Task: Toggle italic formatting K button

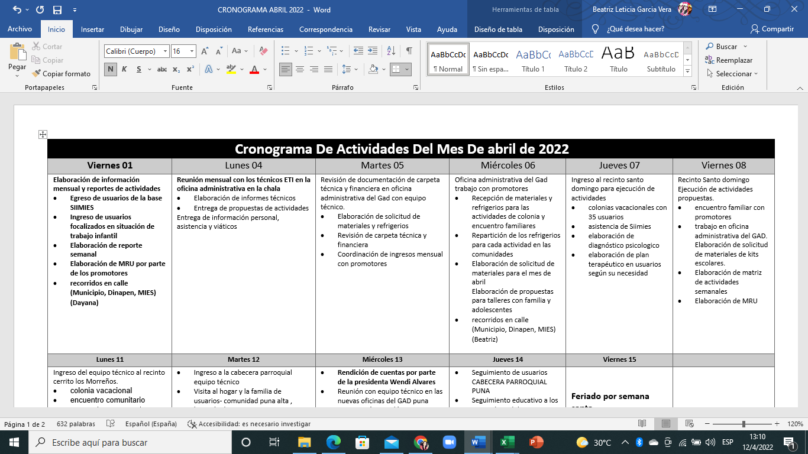Action: (x=124, y=69)
